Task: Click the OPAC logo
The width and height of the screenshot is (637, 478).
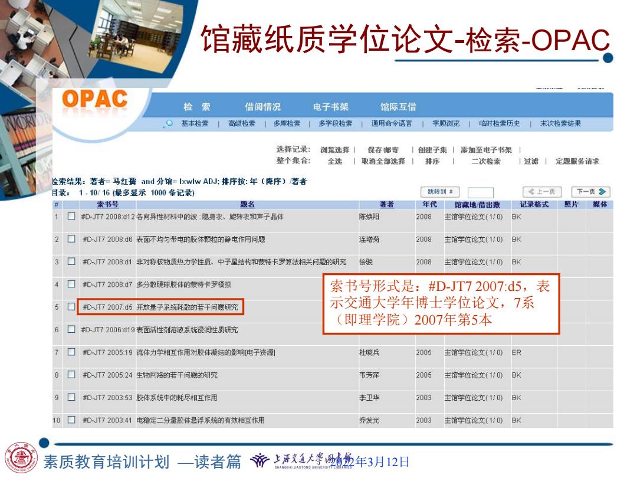Action: (94, 99)
